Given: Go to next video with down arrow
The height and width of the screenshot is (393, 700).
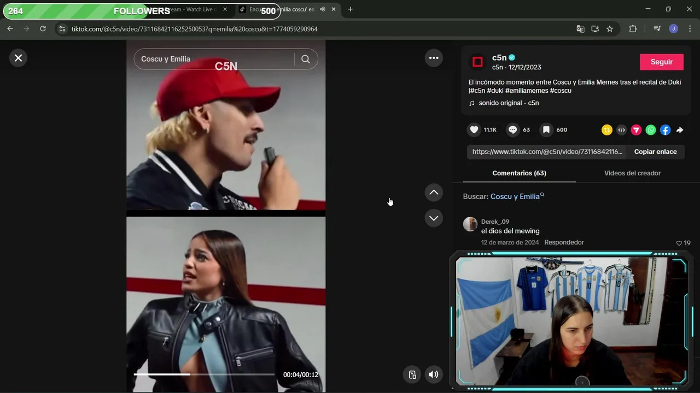Looking at the screenshot, I should pyautogui.click(x=434, y=218).
